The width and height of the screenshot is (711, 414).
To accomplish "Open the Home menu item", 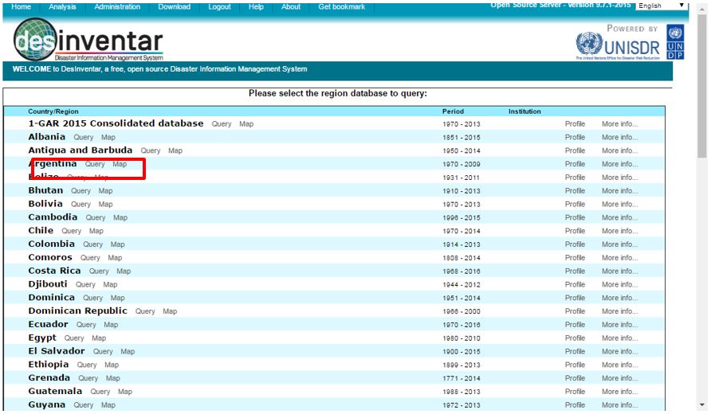I will [21, 7].
